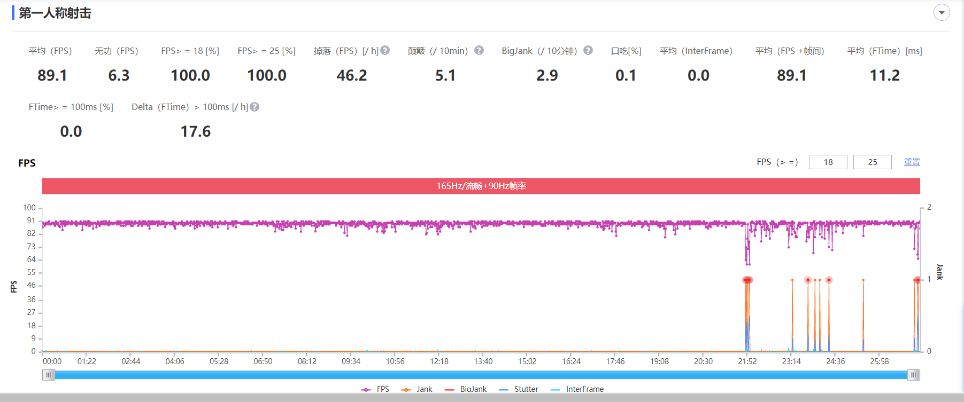Click the 21:52 time axis label
Viewport: 964px width, 402px height.
pyautogui.click(x=747, y=361)
